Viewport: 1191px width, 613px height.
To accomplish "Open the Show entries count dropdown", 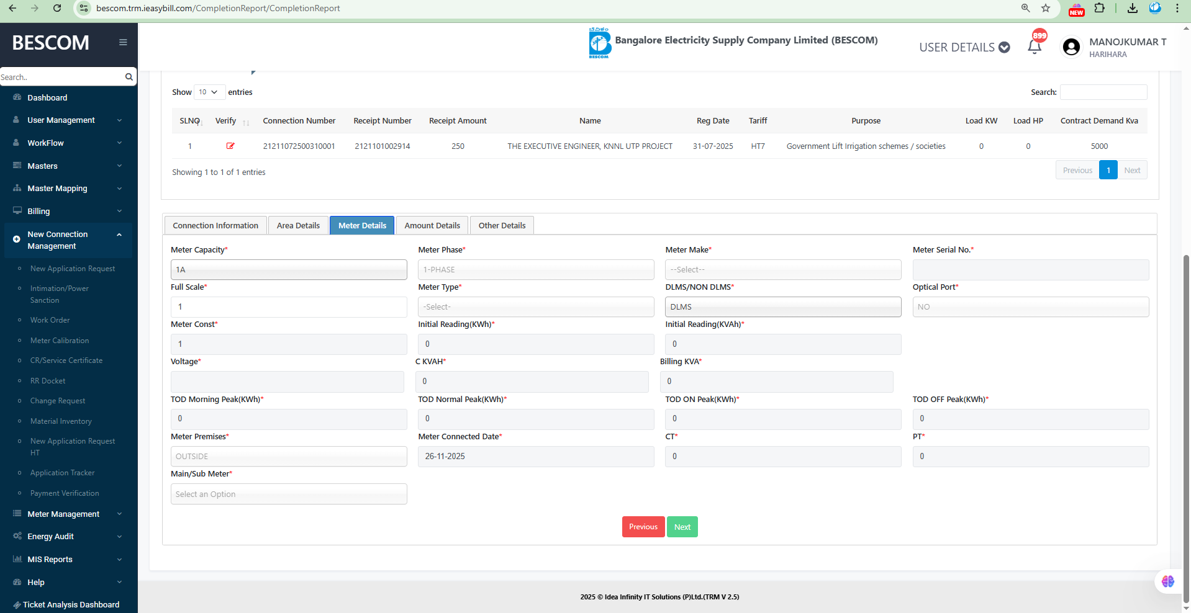I will click(x=209, y=92).
